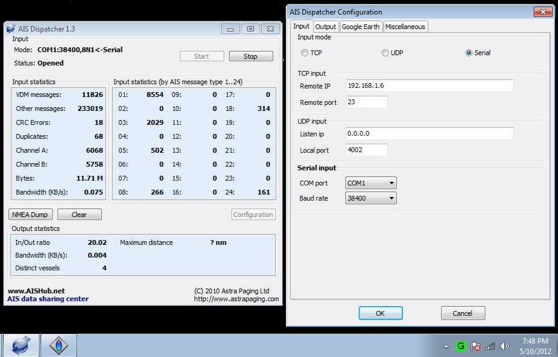
Task: Open the Action Center flag icon
Action: pos(476,346)
